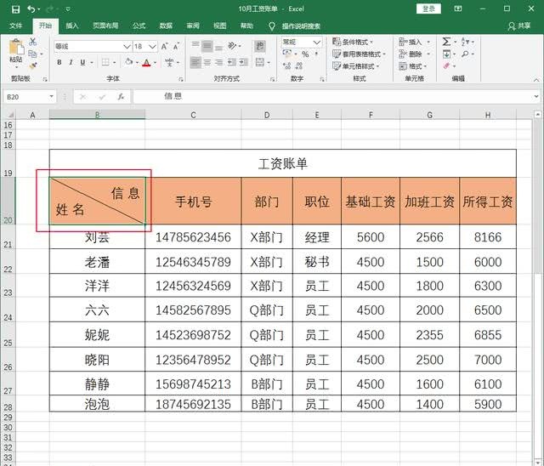
Task: Clear contents with the eraser icon
Action: [x=446, y=66]
